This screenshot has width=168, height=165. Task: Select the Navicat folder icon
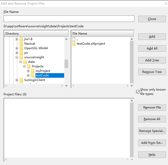coord(21,44)
